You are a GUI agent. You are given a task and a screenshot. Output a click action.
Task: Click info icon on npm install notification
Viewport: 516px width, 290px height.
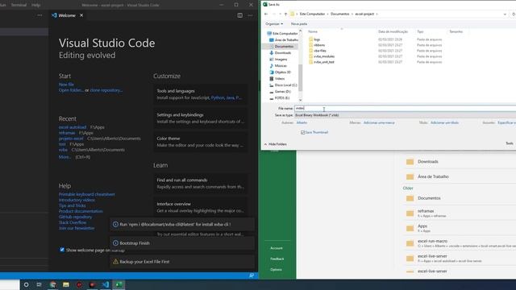115,224
